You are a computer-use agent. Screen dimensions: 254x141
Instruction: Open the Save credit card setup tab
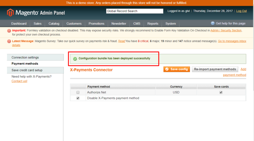coord(35,70)
